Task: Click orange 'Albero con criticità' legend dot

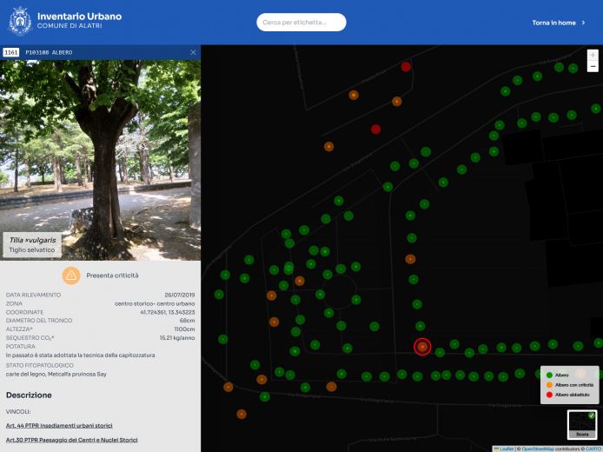Action: click(549, 385)
